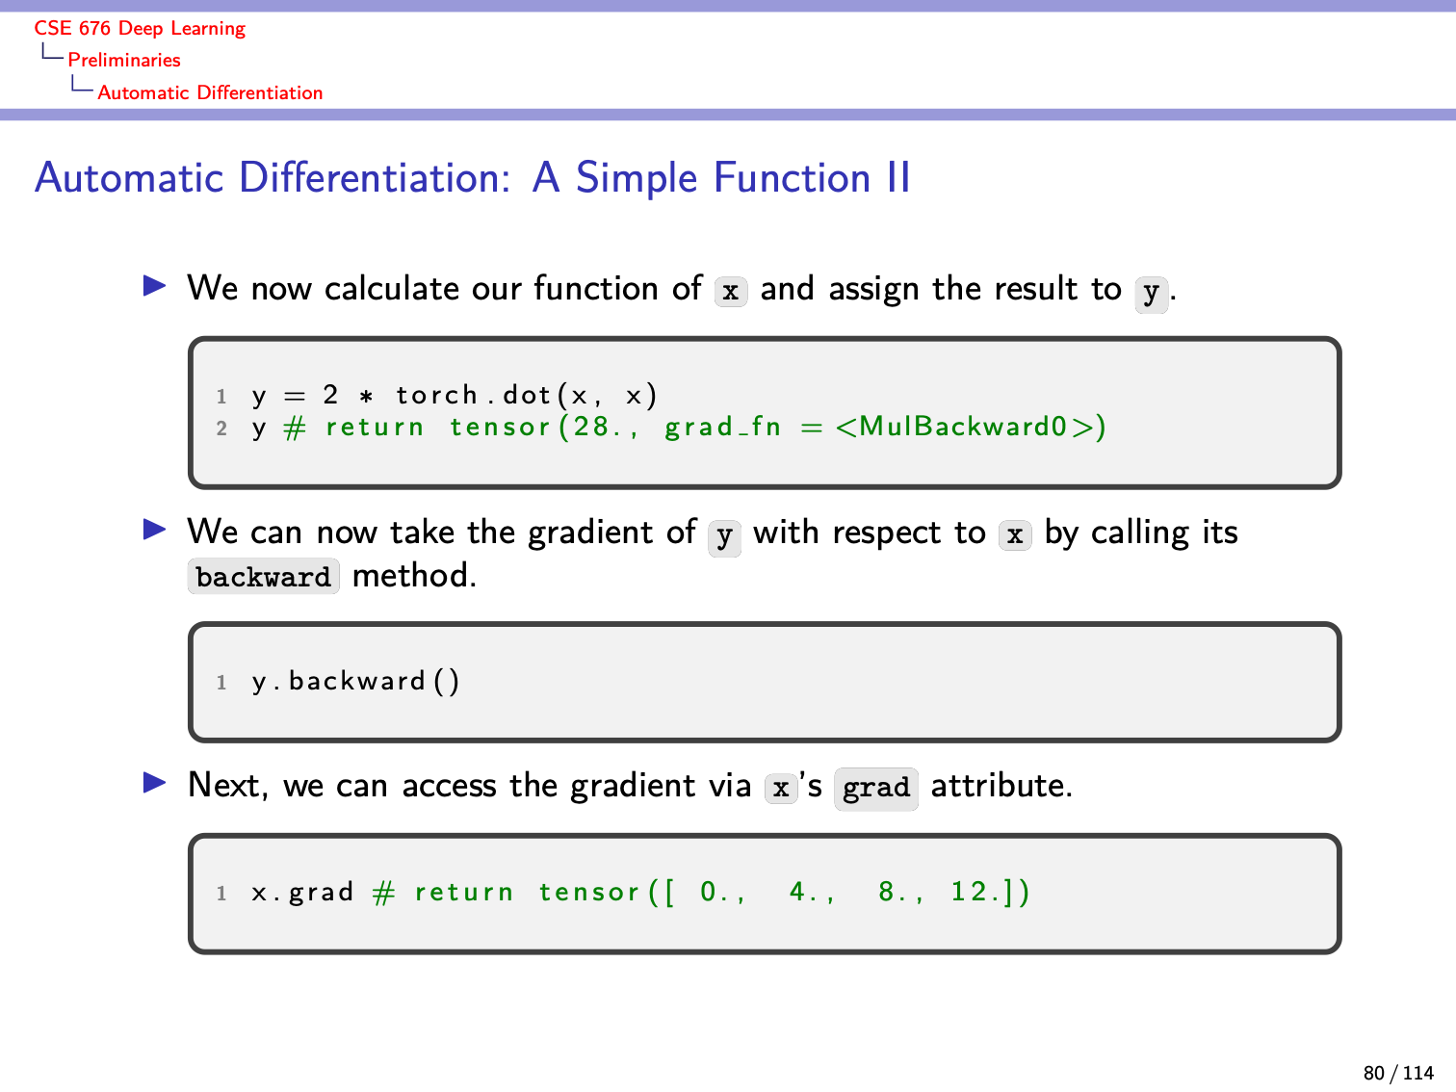Open the 'Automatic Differentiation' subsection link
This screenshot has width=1456, height=1092.
click(x=210, y=92)
